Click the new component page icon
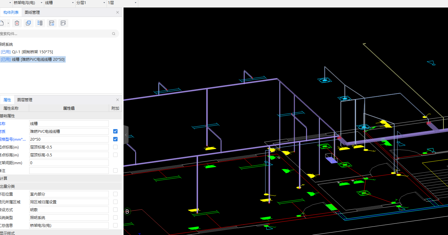The width and height of the screenshot is (448, 235). point(2,23)
